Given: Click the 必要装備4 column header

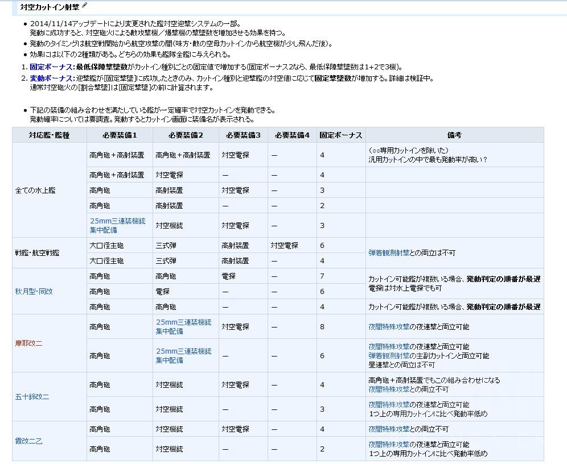Looking at the screenshot, I should [292, 135].
